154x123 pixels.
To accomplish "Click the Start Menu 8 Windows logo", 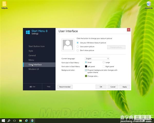I will [x=28, y=32].
